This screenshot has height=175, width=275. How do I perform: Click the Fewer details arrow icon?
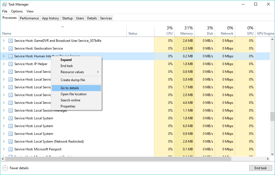point(5,168)
